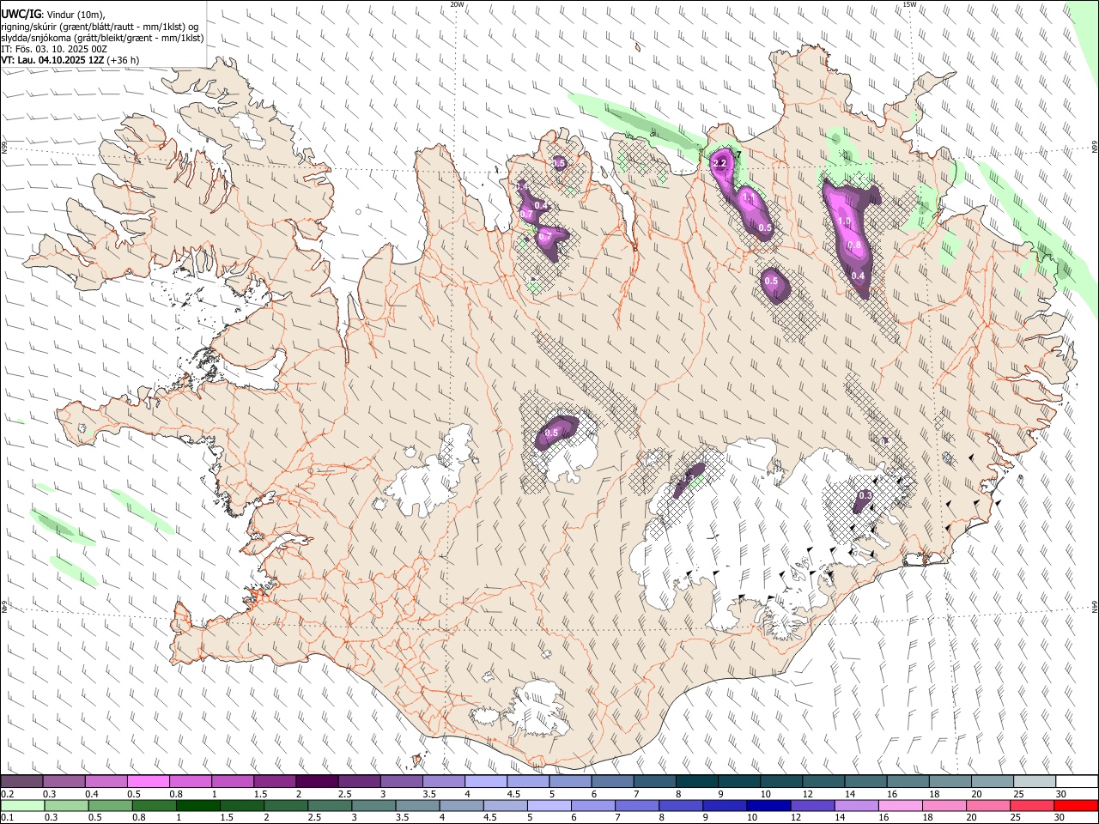This screenshot has height=824, width=1099.
Task: Click the pale gray 25–30 swatch in top scale
Action: [x=1035, y=781]
